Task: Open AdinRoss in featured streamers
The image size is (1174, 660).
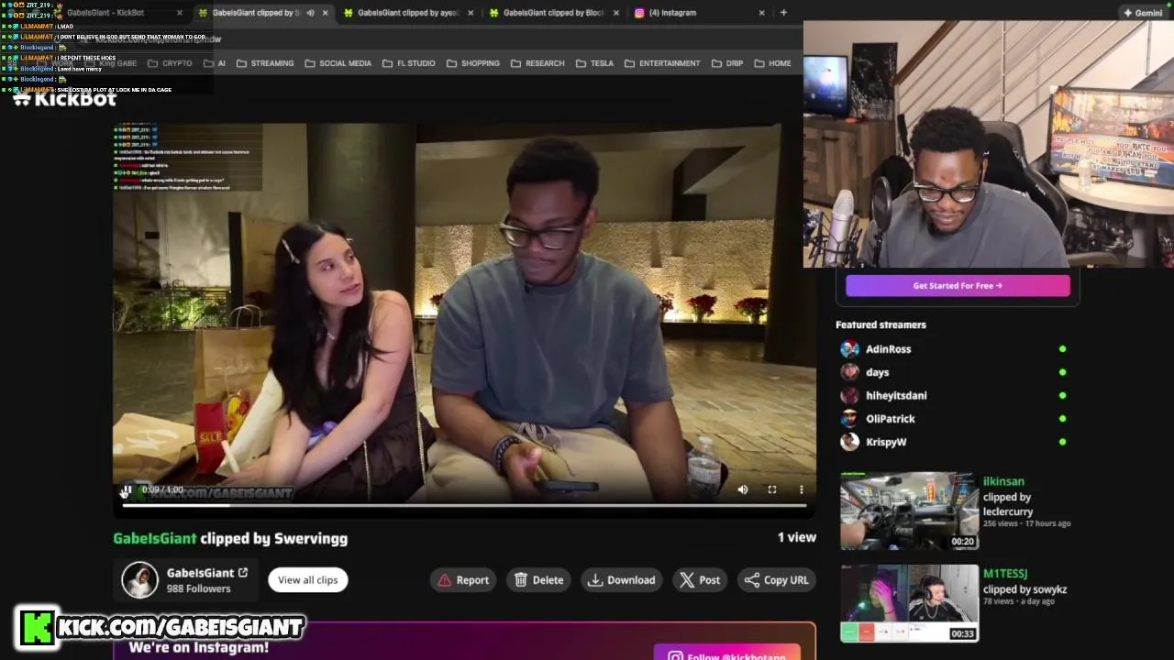Action: coord(888,349)
